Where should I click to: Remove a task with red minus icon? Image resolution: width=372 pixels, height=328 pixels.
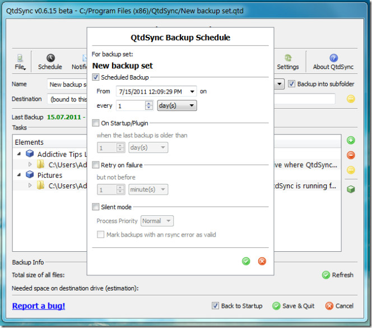coord(351,155)
